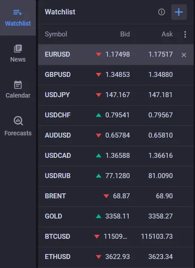Viewport: 195px width, 268px height.
Task: Choose the USDRUB row
Action: [x=116, y=176]
